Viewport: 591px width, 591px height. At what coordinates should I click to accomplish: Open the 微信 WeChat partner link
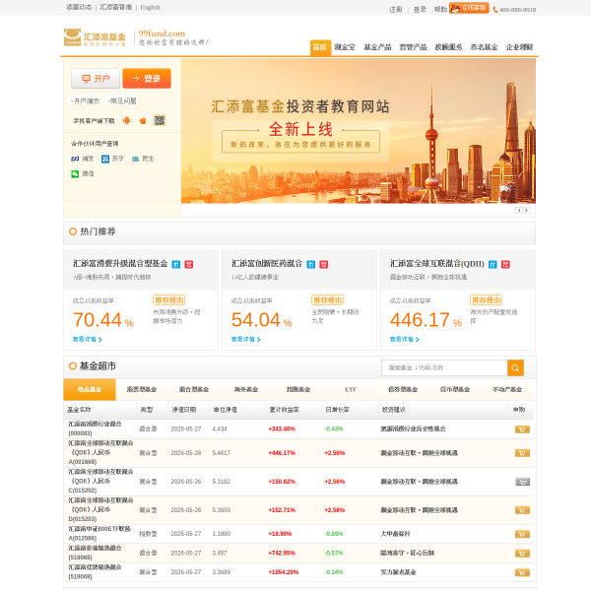tap(83, 173)
